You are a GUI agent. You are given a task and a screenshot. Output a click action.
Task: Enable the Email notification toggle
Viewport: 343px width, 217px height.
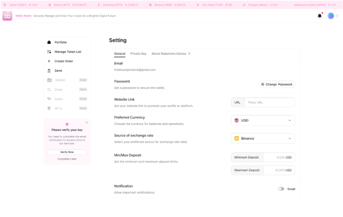281,189
